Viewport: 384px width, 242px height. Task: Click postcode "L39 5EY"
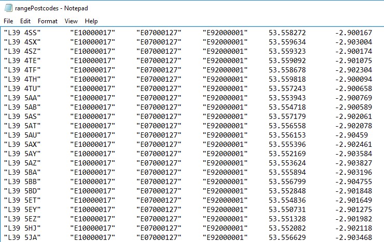tap(22, 209)
